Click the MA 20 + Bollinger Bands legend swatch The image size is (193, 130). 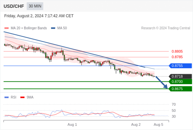[x=7, y=28]
